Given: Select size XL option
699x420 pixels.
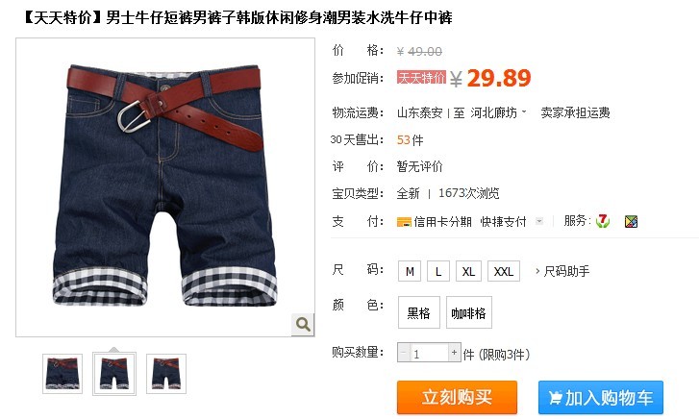Looking at the screenshot, I should [468, 271].
